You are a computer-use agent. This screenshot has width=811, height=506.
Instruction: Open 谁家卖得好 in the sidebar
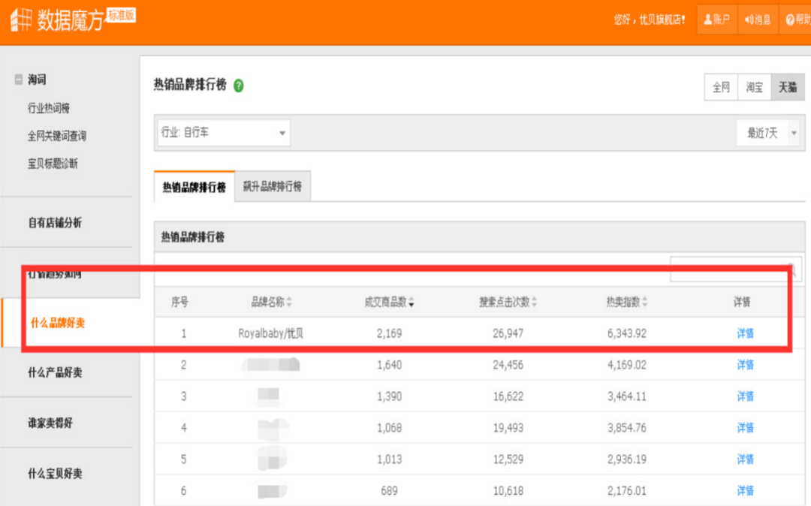(50, 423)
